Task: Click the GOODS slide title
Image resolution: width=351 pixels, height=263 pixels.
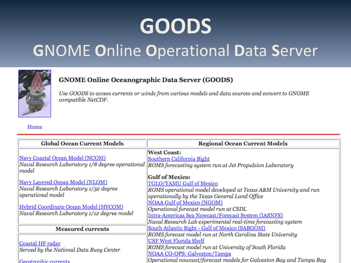Action: tap(175, 26)
